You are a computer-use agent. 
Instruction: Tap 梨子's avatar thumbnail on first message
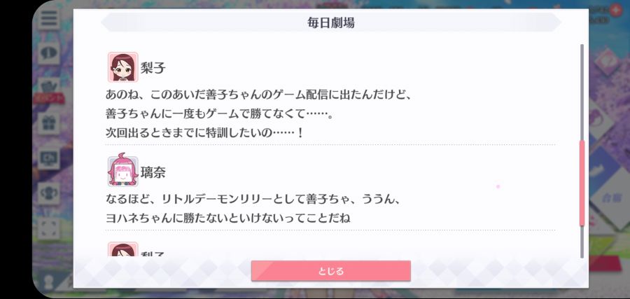(x=122, y=67)
